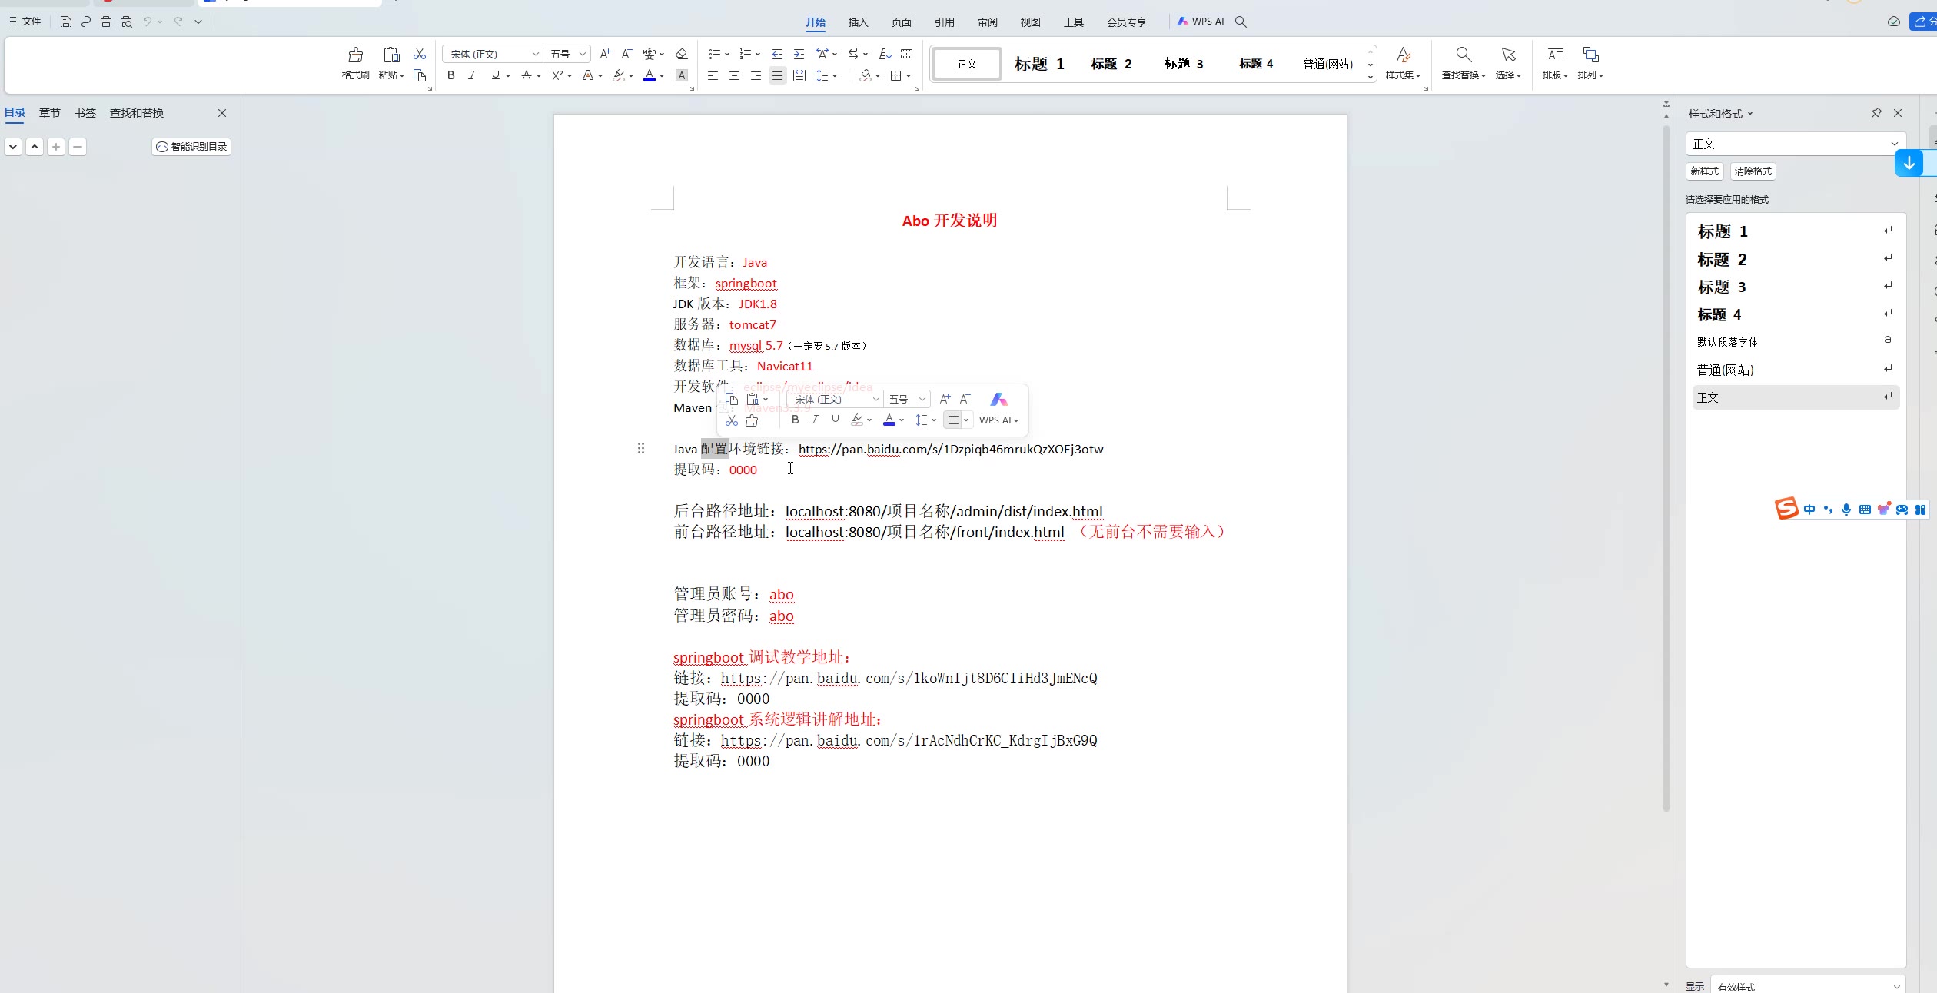Apply the 标题 1 style in ribbon gallery
The image size is (1937, 993).
(x=1039, y=64)
